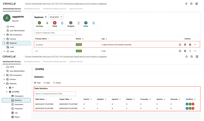Open the notifications bell in the top header
The width and height of the screenshot is (204, 121).
(x=186, y=4)
